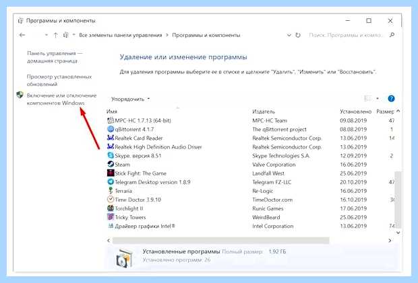Click the Skype program icon
This screenshot has height=283, width=418.
[x=111, y=155]
